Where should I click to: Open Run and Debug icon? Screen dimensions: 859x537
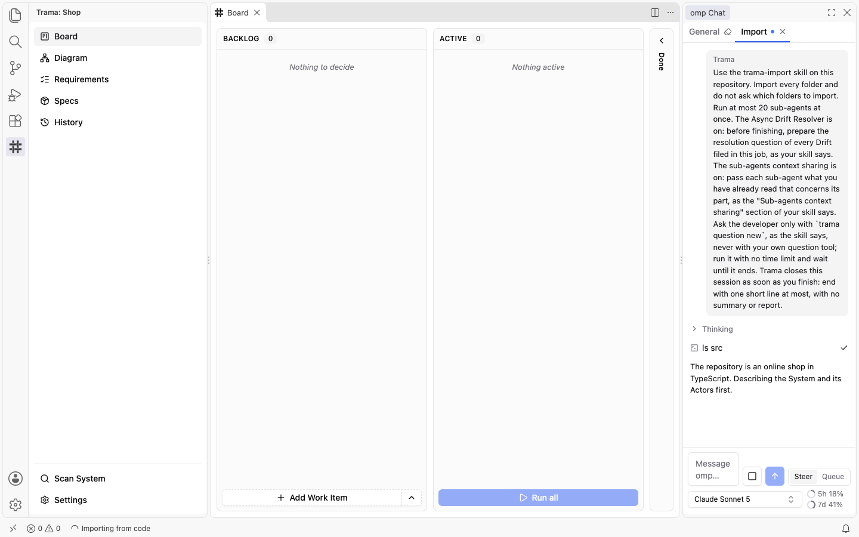pos(16,94)
